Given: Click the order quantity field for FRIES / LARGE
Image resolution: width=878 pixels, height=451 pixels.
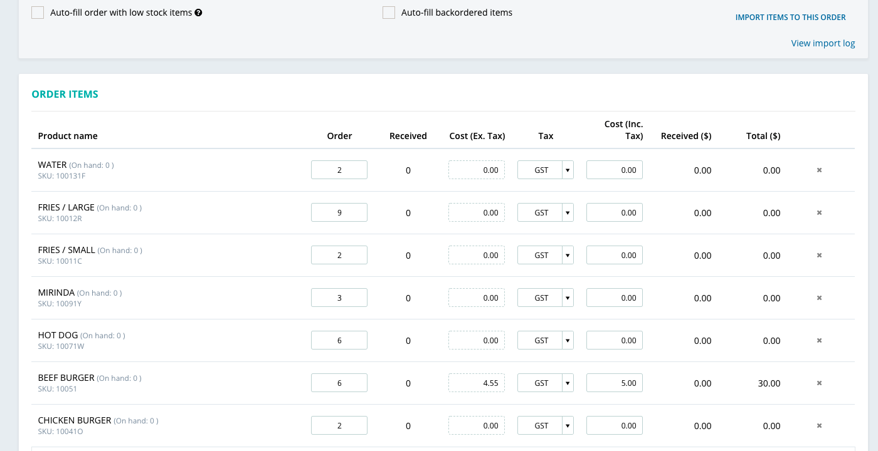Looking at the screenshot, I should coord(339,213).
